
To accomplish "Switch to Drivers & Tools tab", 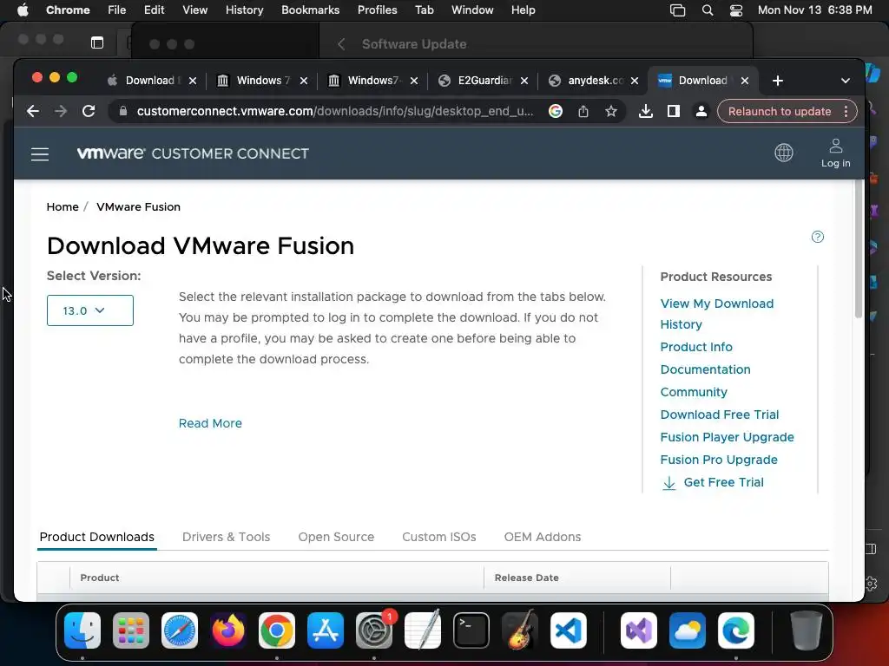I will coord(227,537).
